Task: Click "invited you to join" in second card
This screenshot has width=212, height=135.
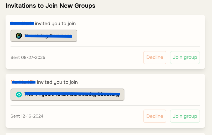Action: 57,82
